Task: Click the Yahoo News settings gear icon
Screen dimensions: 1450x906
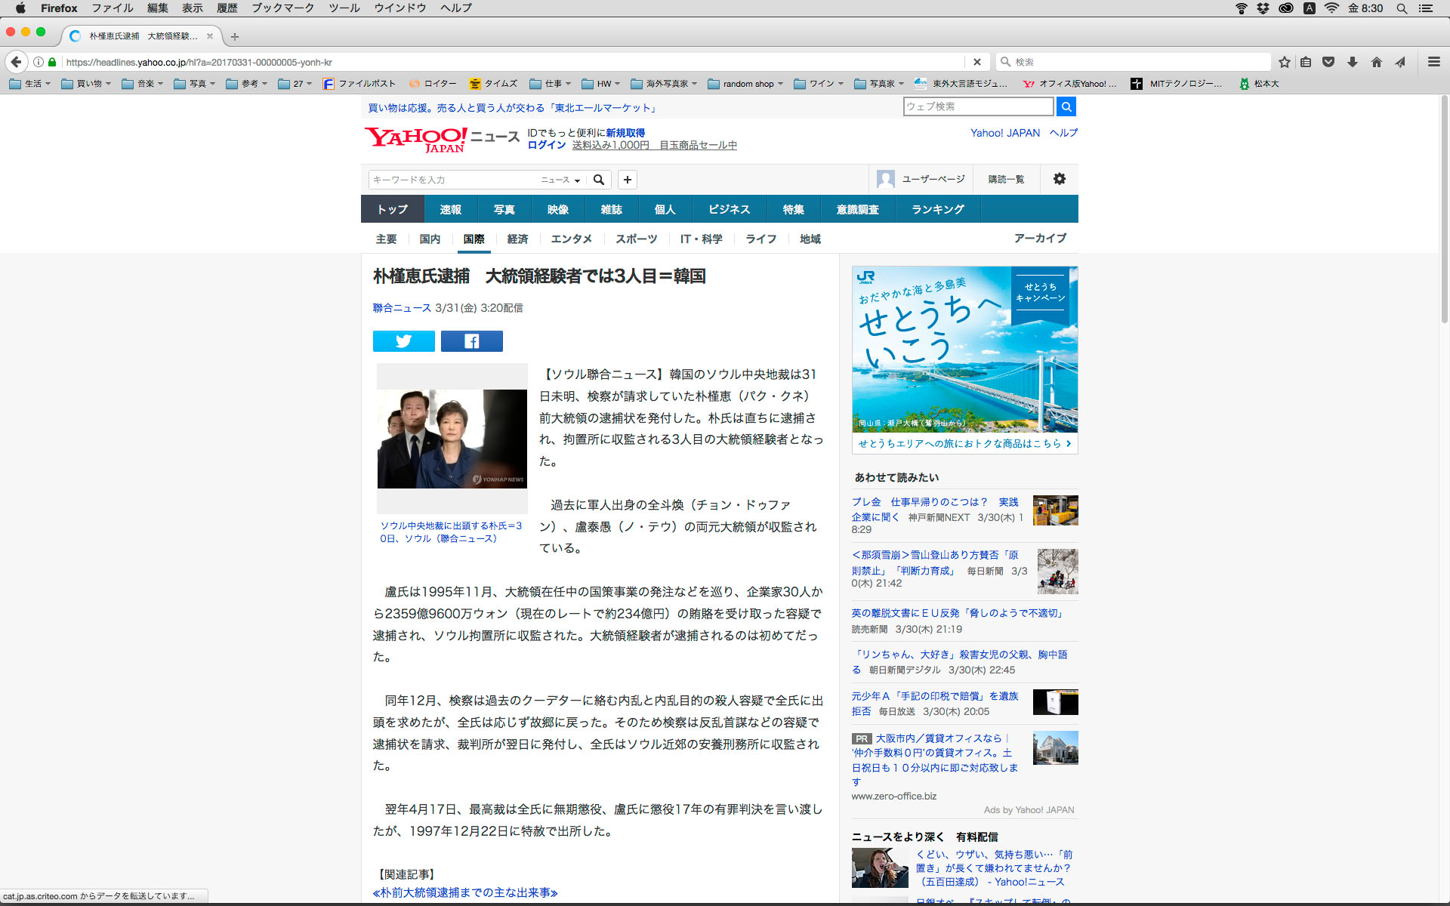Action: click(x=1059, y=179)
